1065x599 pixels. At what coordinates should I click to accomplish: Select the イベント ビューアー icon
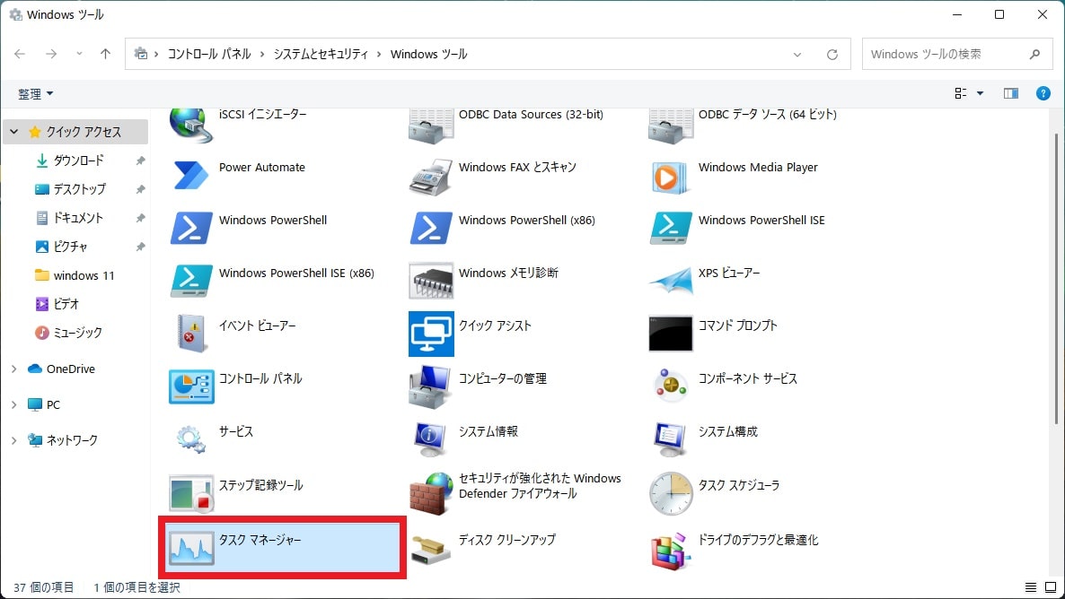tap(191, 333)
